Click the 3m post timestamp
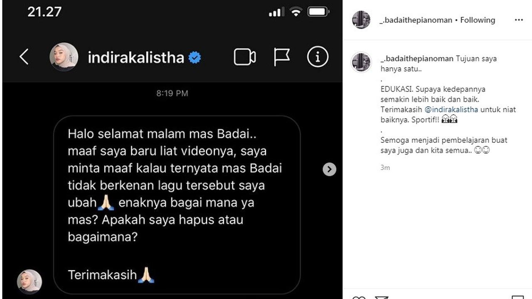This screenshot has height=299, width=532. (x=385, y=168)
